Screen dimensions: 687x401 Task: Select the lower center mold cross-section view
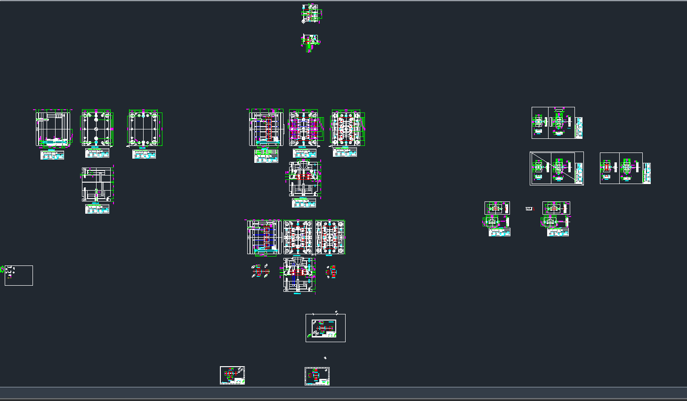coord(299,274)
